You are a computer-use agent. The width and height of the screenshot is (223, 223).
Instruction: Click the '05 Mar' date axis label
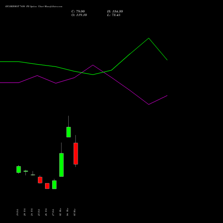point(74,212)
